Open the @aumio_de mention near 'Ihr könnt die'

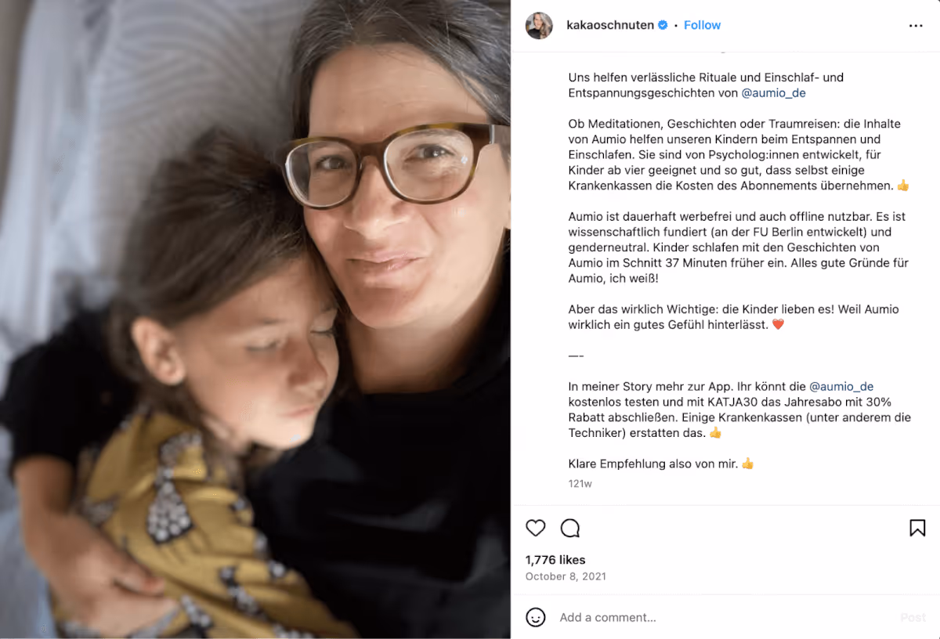tap(841, 386)
